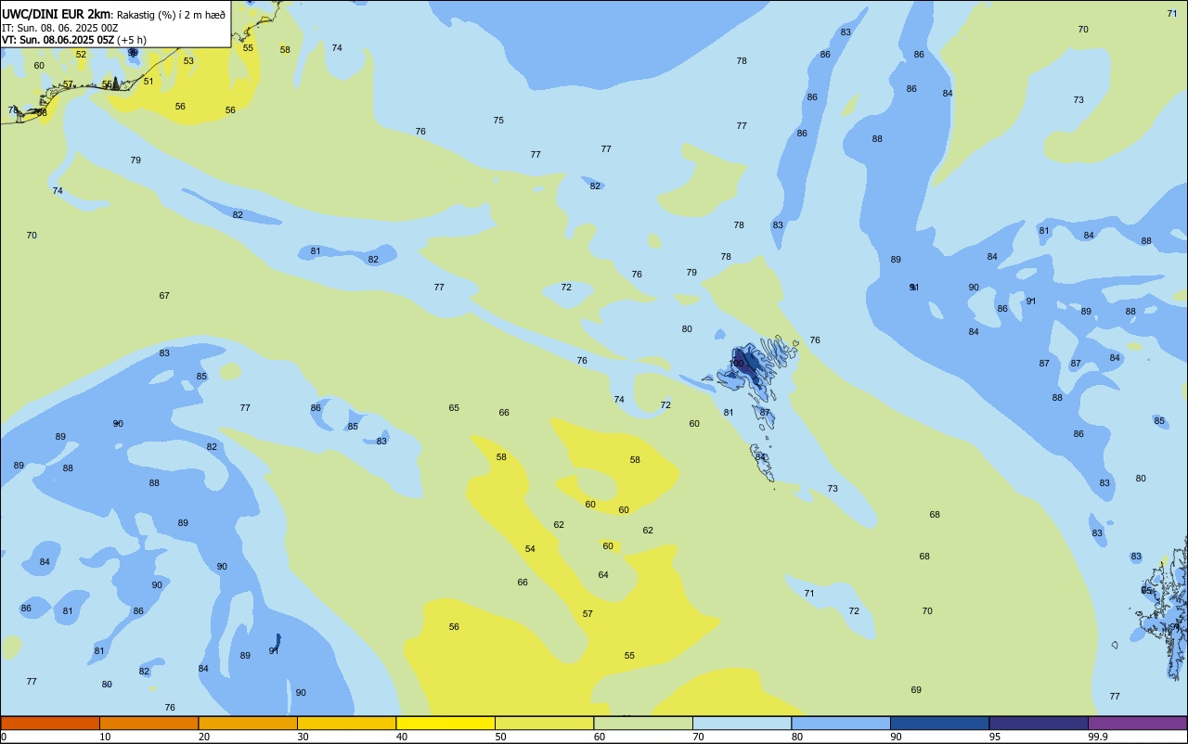Image resolution: width=1188 pixels, height=744 pixels.
Task: Select the '52' humidity value near the coastline
Action: pos(81,54)
